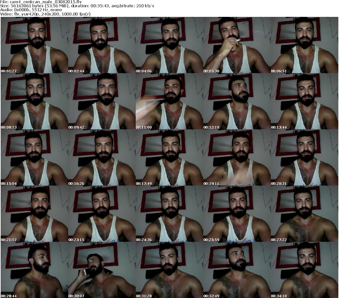Open the 00:32:49 thumbnail

237,270
